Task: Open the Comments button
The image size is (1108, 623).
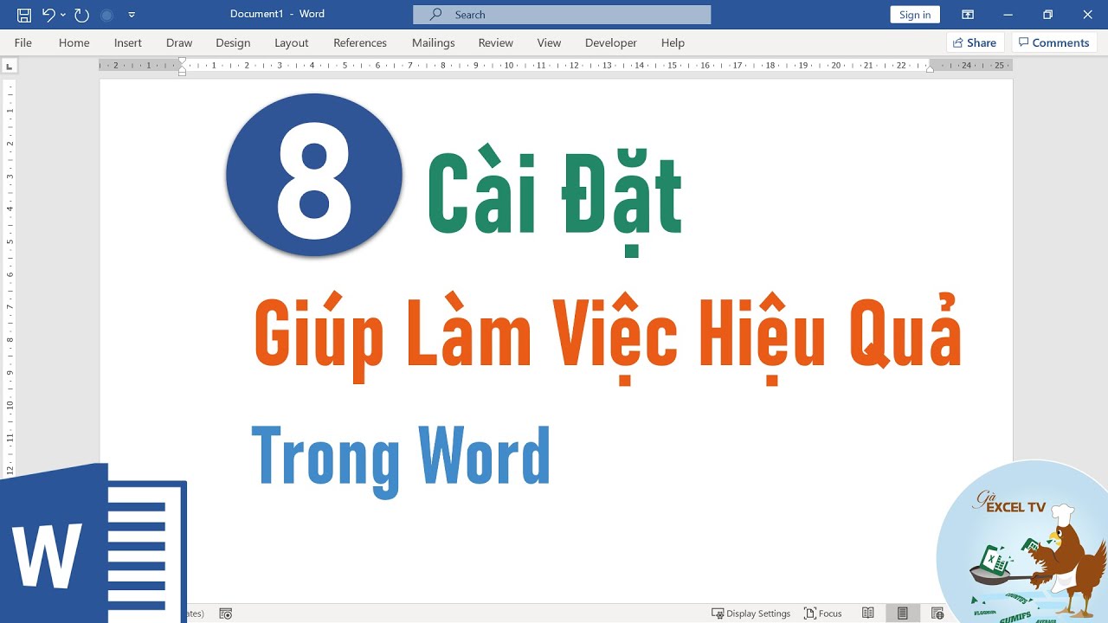Action: 1054,42
